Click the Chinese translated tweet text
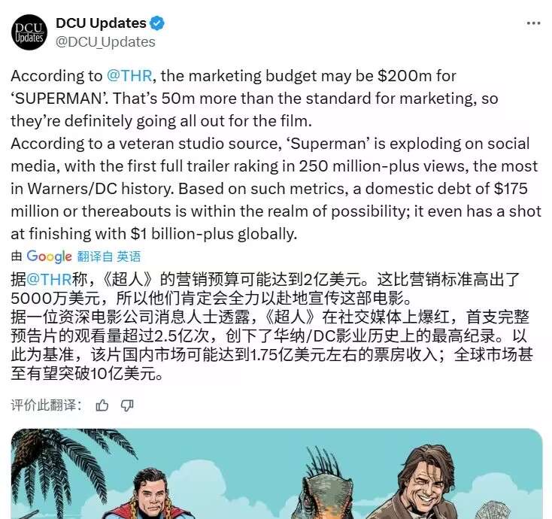The height and width of the screenshot is (519, 552). coord(271,326)
